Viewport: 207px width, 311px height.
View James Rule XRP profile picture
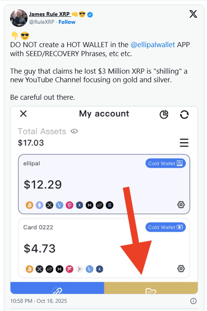(x=19, y=18)
